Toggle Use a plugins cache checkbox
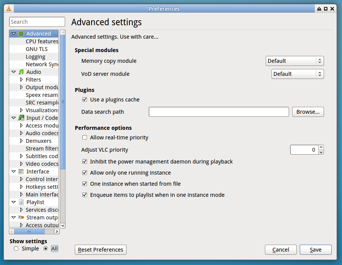The width and height of the screenshot is (342, 265). [x=85, y=100]
